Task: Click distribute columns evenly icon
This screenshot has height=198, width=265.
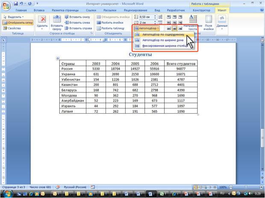Action: pos(160,23)
